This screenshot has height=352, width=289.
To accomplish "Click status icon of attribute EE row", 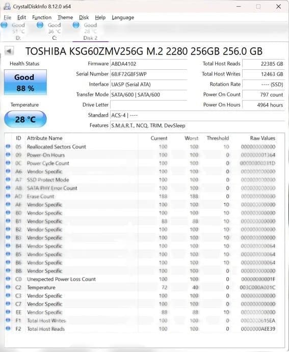I will (8, 312).
